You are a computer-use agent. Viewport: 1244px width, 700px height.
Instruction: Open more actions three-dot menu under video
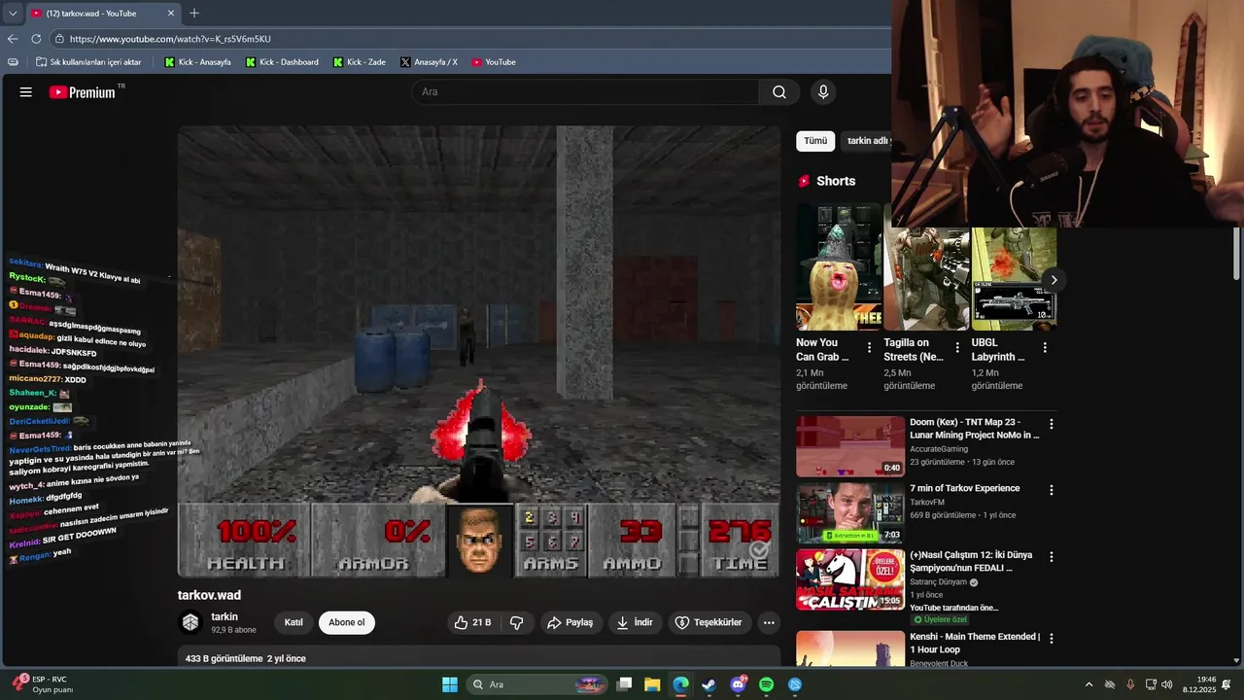(x=769, y=622)
